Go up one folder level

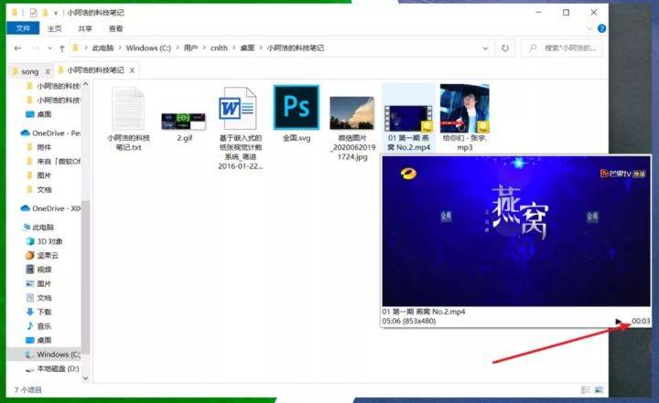tap(62, 48)
